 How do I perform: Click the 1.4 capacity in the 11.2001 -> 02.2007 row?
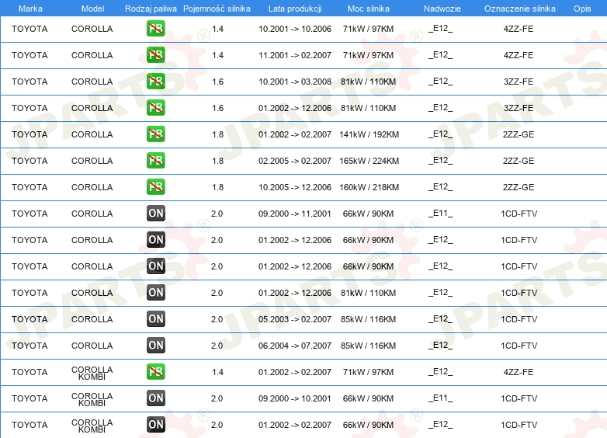coord(217,55)
